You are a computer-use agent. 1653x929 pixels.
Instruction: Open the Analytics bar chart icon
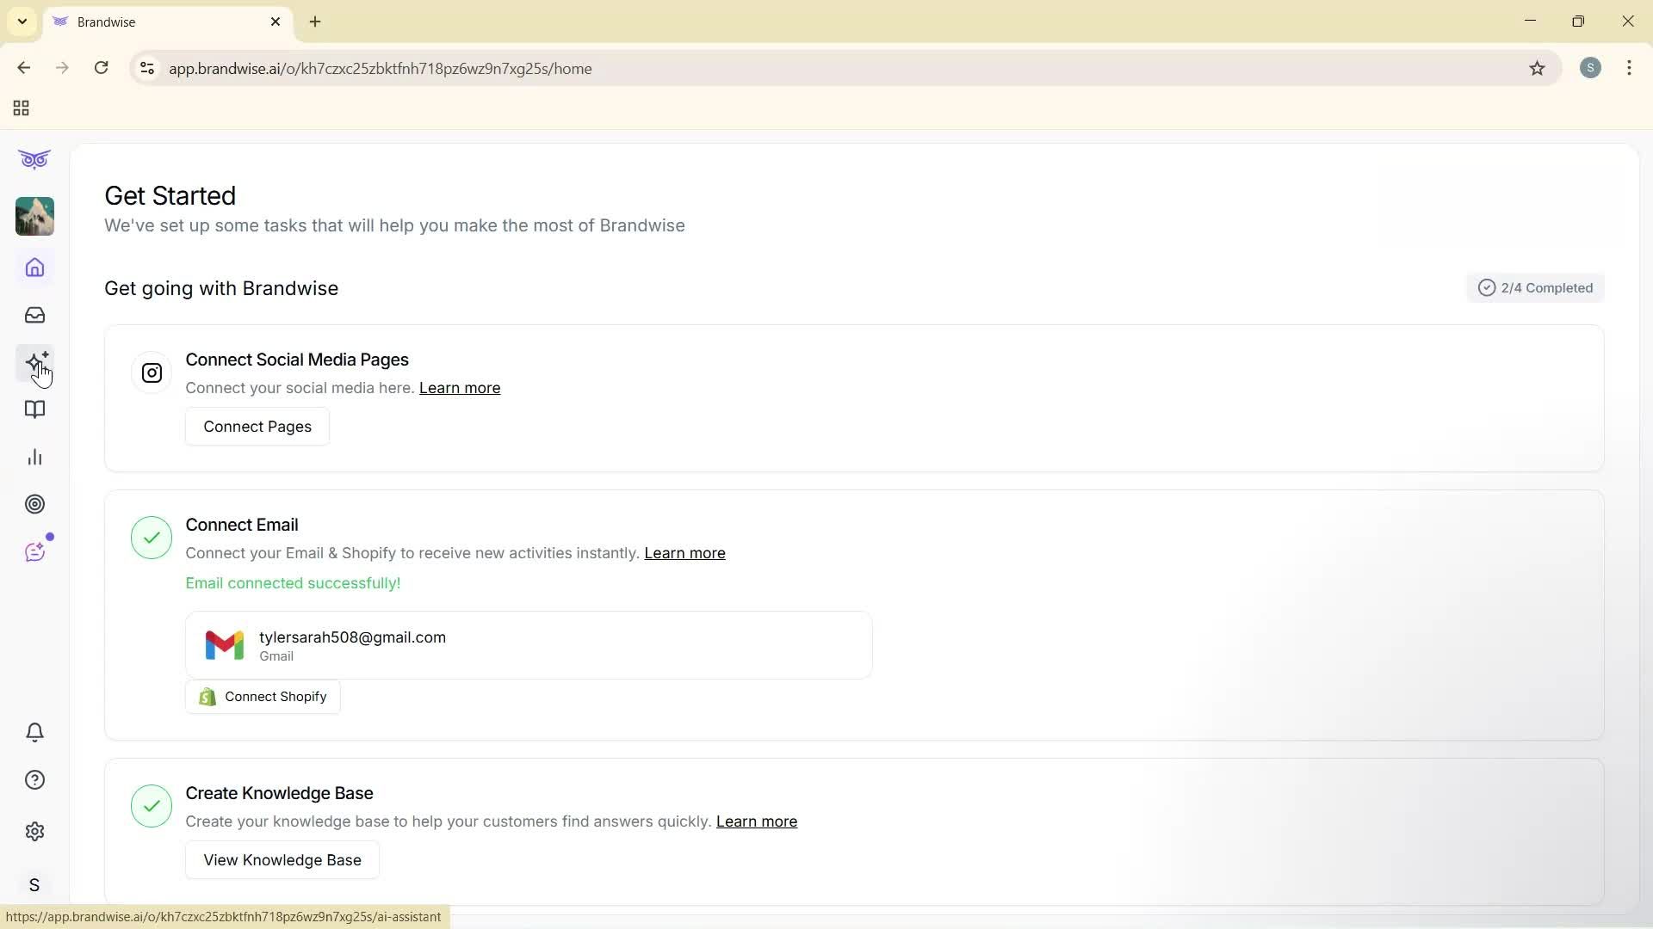(34, 457)
